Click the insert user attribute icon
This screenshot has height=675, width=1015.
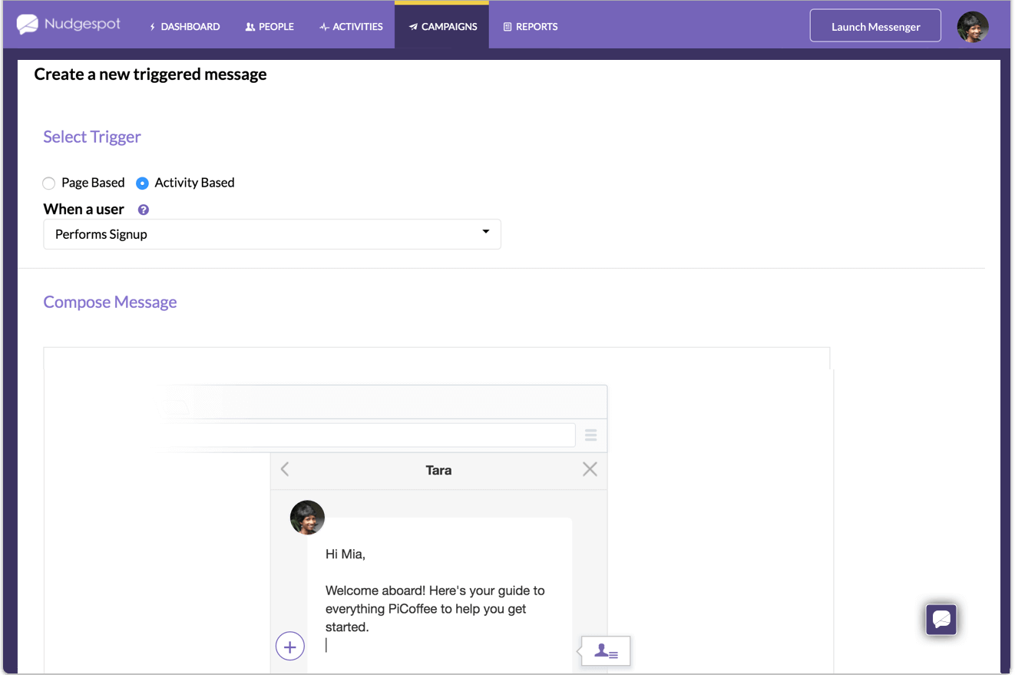607,651
